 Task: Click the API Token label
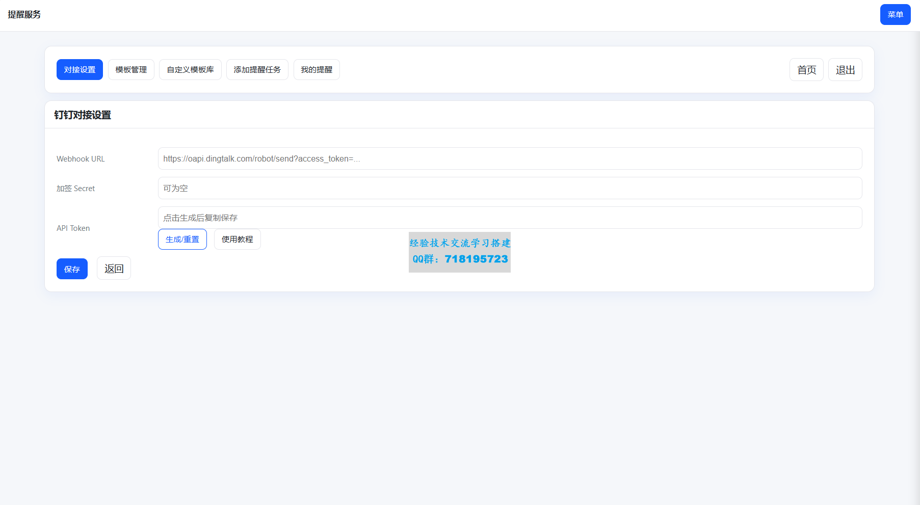click(x=73, y=228)
